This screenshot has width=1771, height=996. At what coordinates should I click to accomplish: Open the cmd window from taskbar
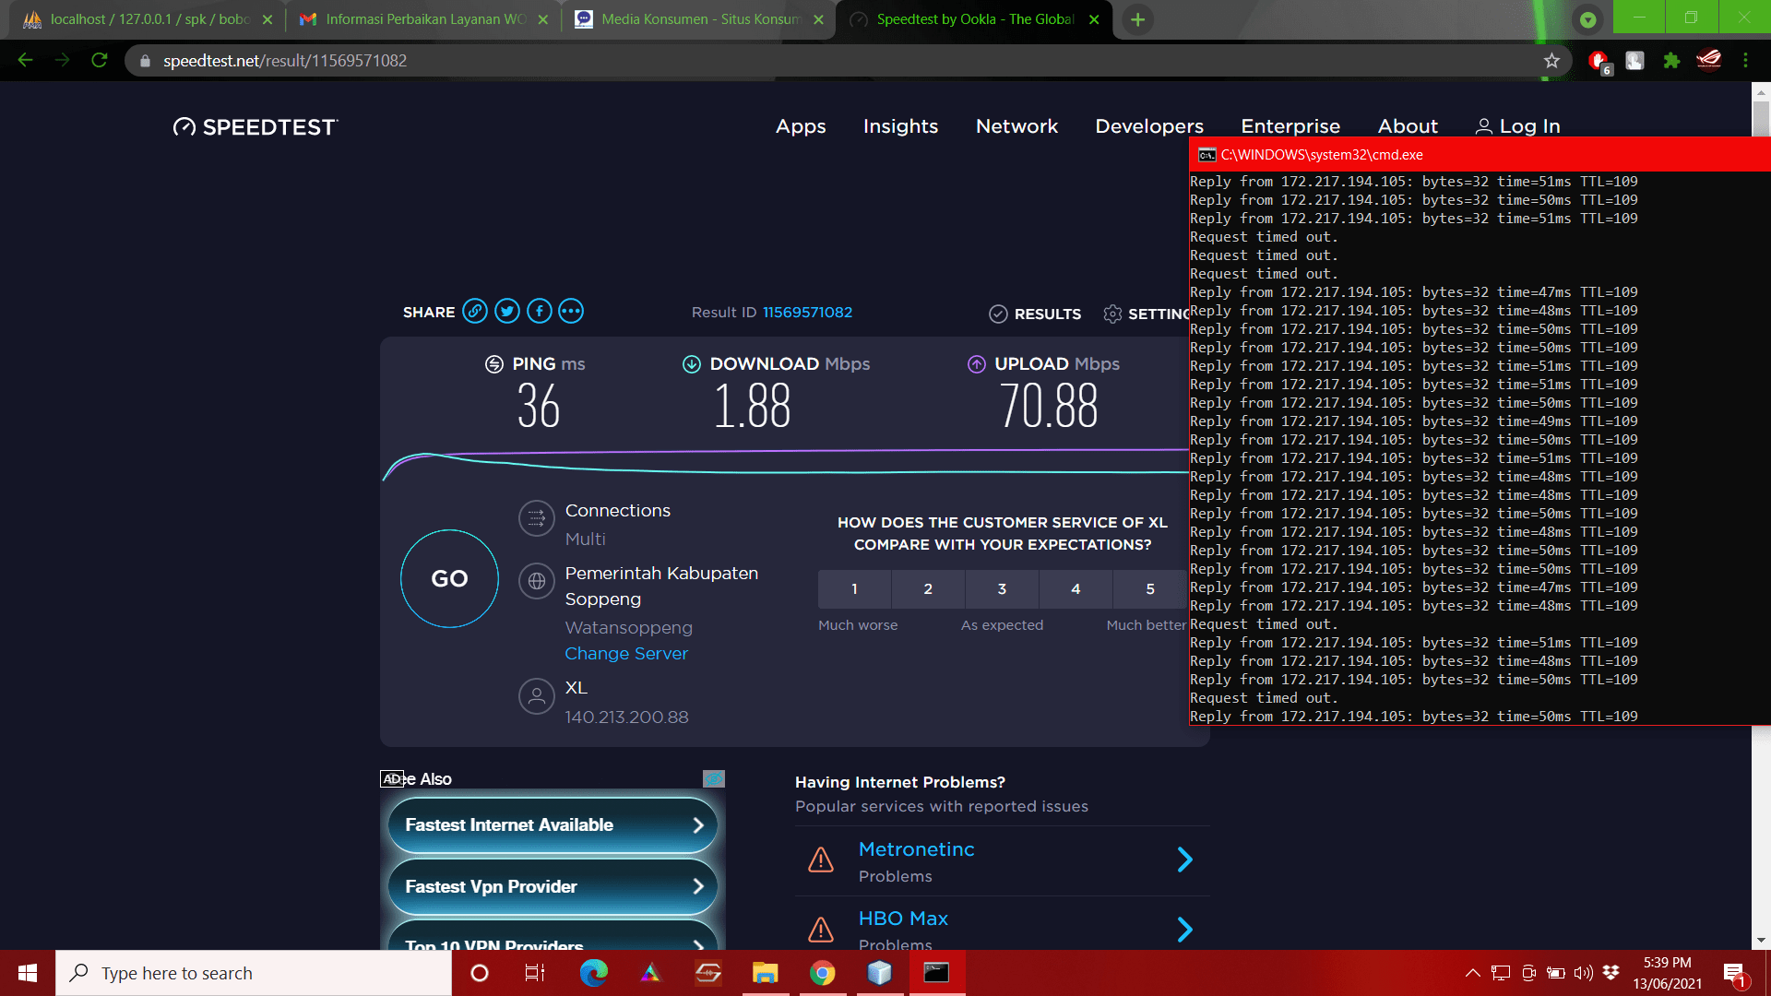(936, 973)
